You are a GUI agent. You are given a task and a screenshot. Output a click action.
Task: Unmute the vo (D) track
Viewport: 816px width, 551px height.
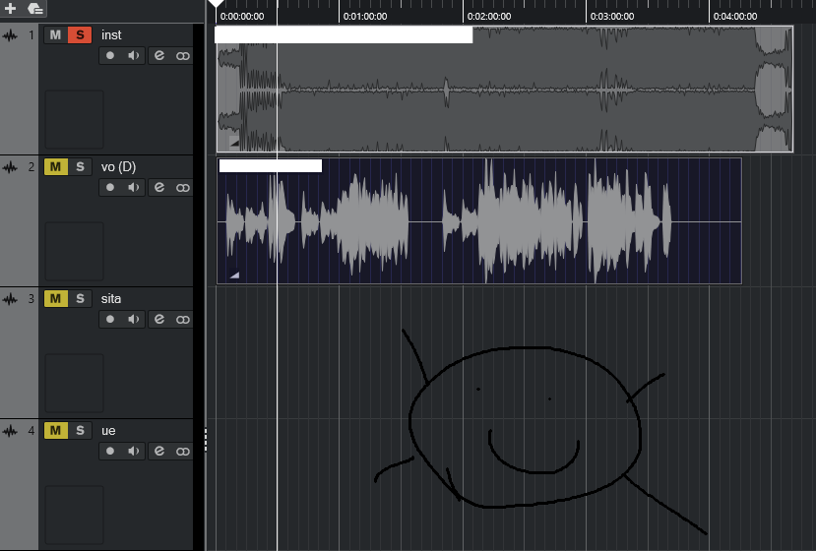click(x=55, y=166)
